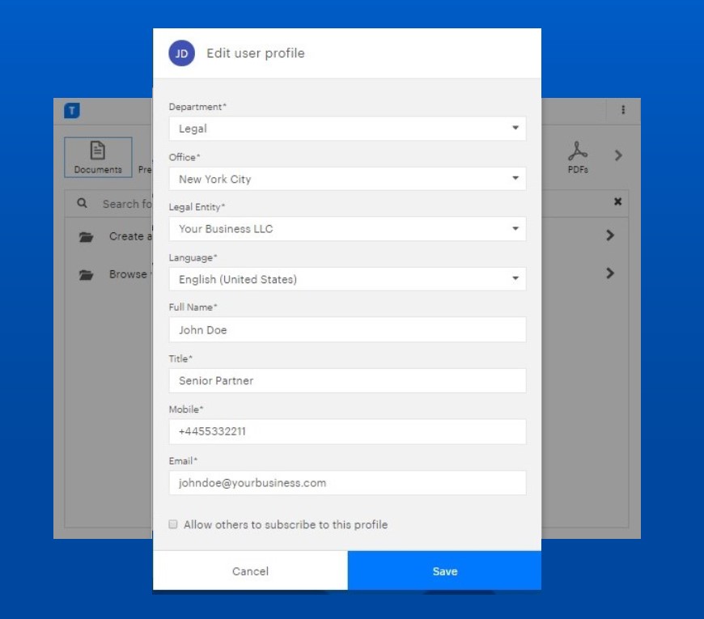Click inside the Full Name field
This screenshot has width=704, height=619.
(346, 329)
